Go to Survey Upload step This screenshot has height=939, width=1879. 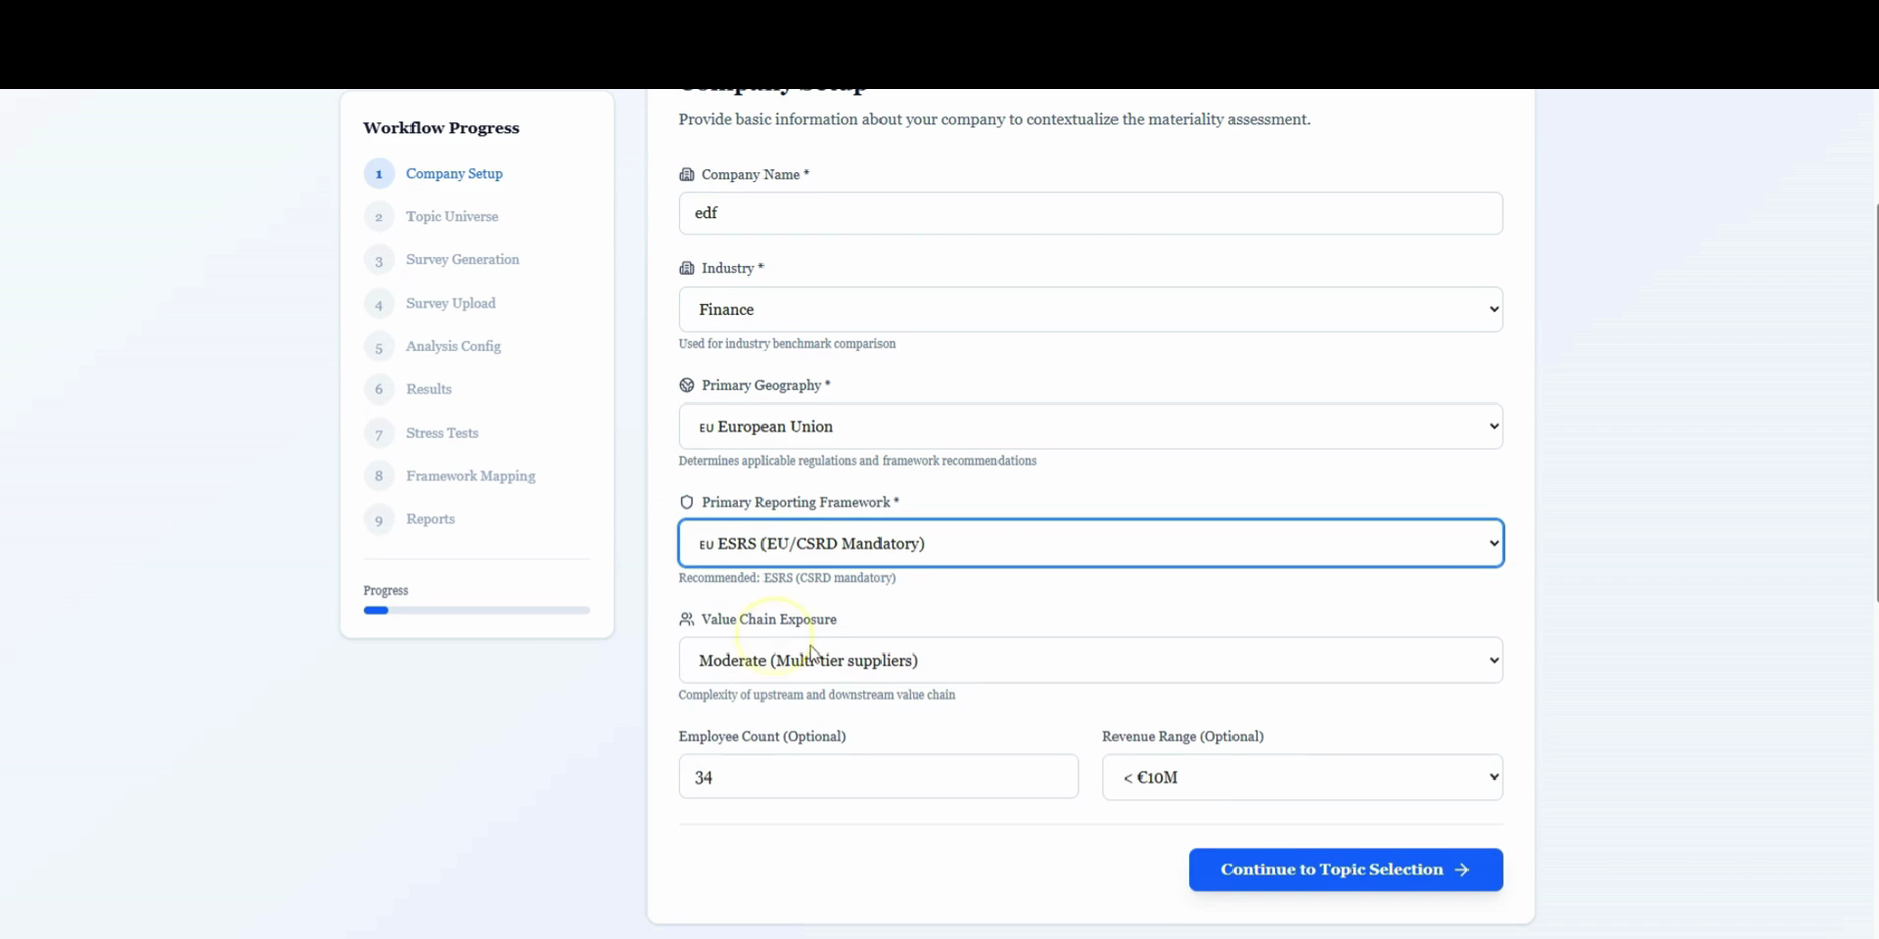451,303
